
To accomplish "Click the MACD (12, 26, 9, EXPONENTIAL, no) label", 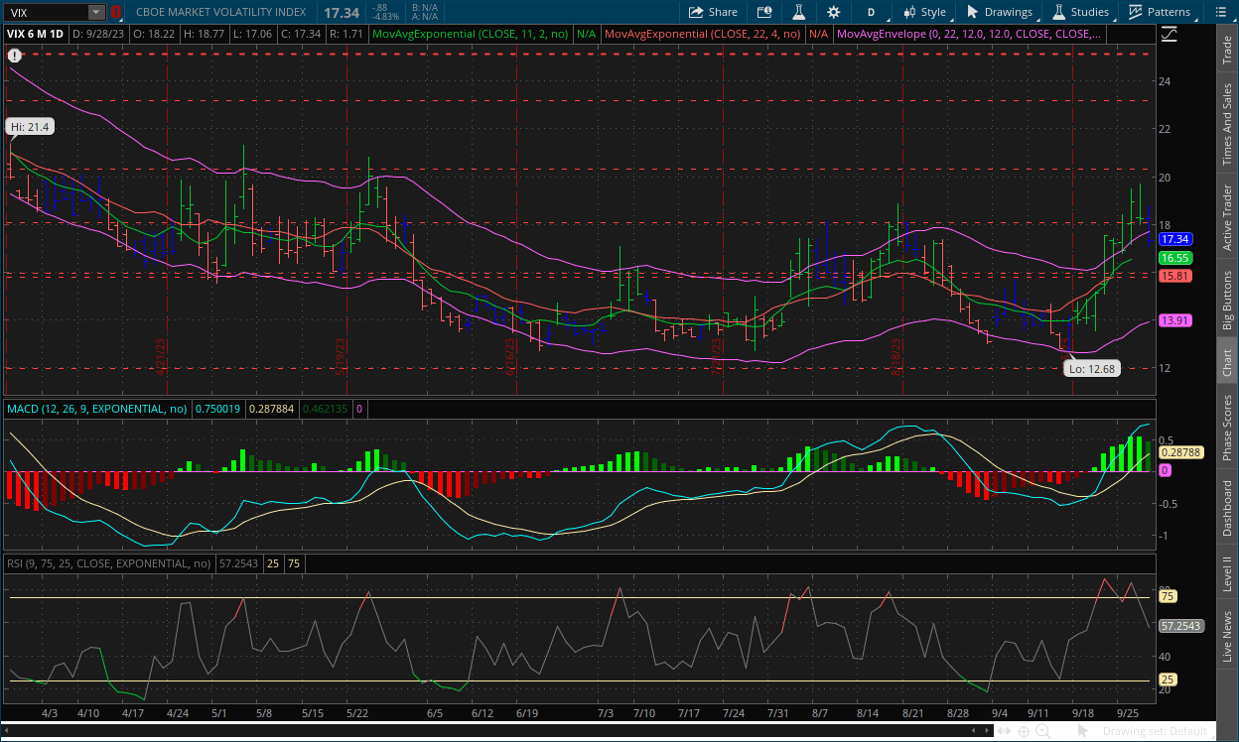I will coord(96,409).
